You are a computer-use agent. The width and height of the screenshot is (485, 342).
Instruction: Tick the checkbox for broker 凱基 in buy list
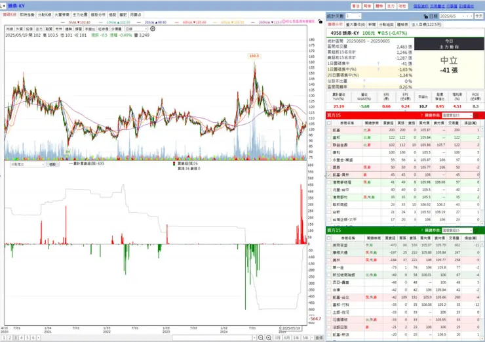pos(329,130)
